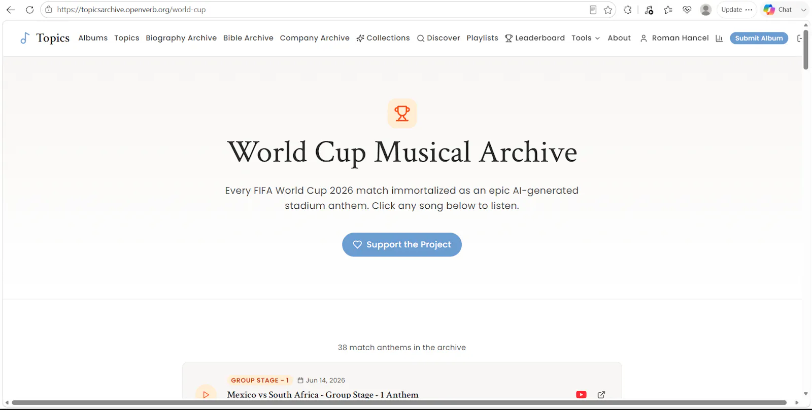Open the Leaderboard trophy link
The image size is (812, 410).
[534, 38]
